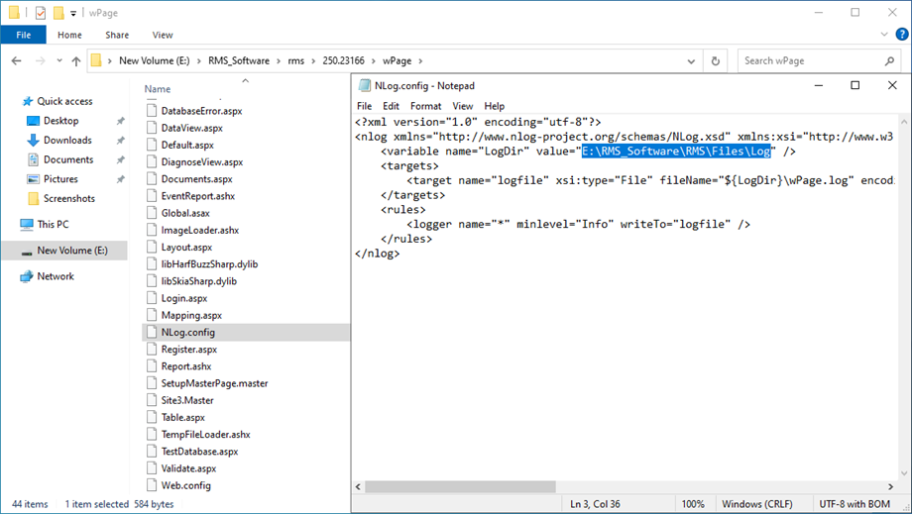Open Notepad Help menu
The height and width of the screenshot is (514, 912).
(x=495, y=106)
